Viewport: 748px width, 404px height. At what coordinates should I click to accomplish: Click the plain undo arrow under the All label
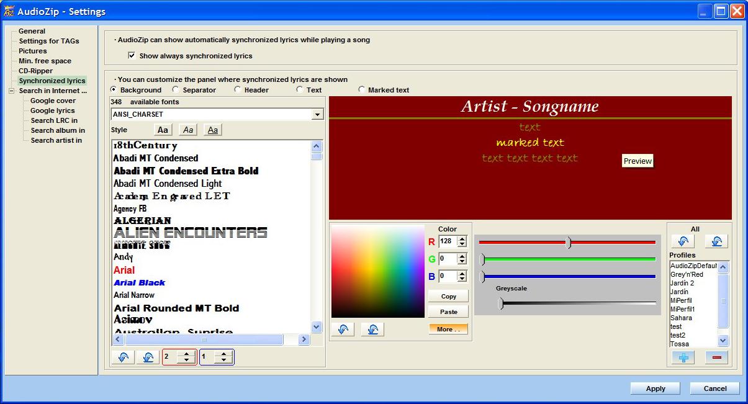click(x=683, y=241)
